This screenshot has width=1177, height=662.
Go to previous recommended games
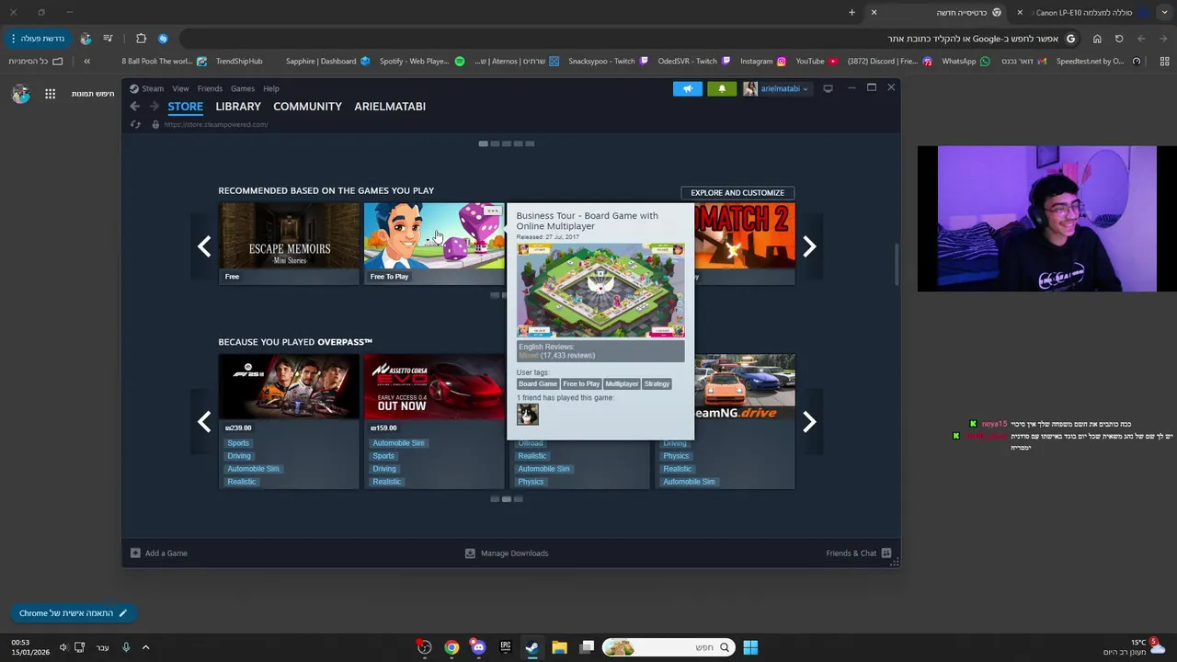tap(204, 245)
